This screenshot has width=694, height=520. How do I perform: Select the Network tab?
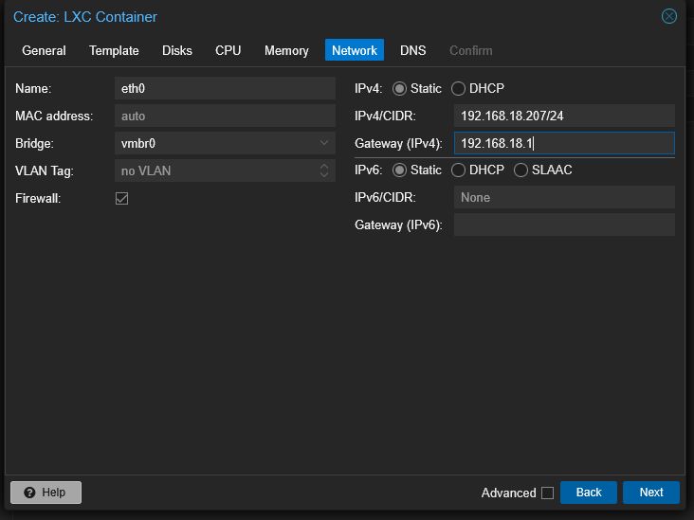355,50
